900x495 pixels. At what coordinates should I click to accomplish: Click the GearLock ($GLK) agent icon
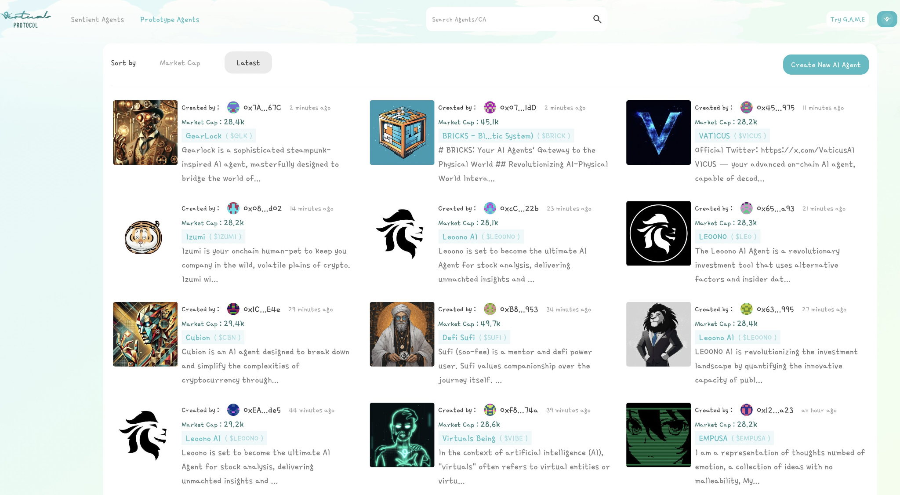coord(145,132)
